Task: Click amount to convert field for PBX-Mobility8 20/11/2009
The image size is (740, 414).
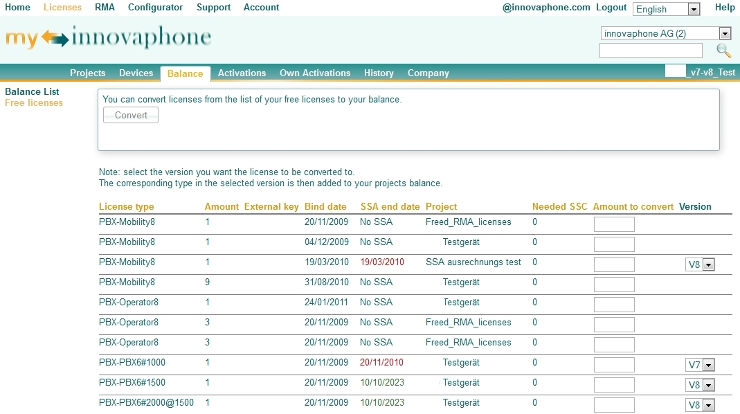Action: (x=614, y=224)
